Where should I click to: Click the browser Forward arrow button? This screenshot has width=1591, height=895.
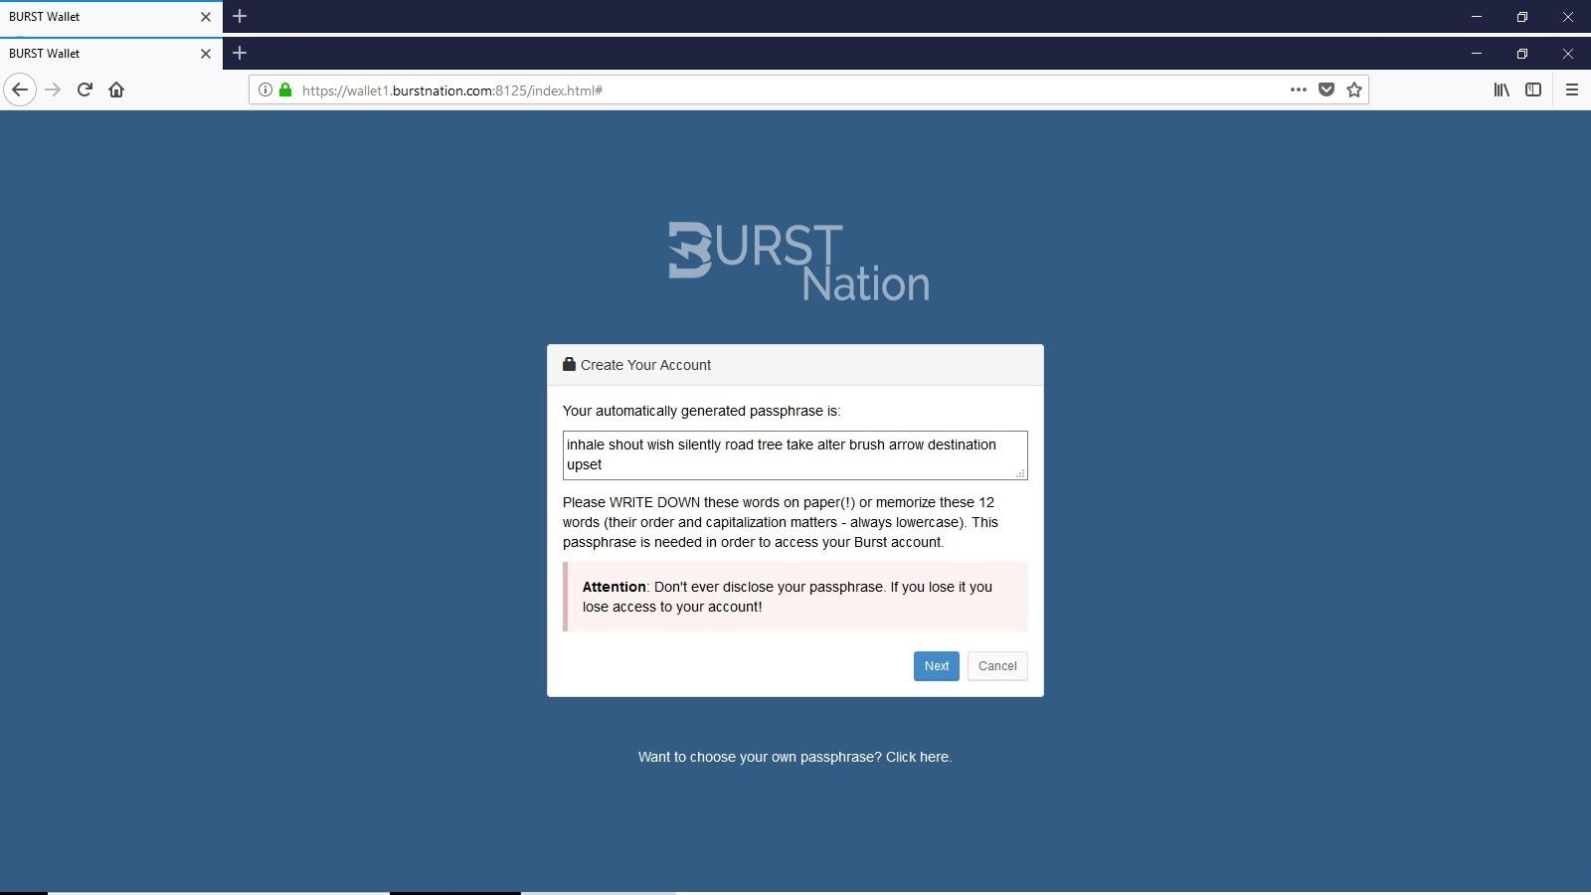[x=53, y=89]
